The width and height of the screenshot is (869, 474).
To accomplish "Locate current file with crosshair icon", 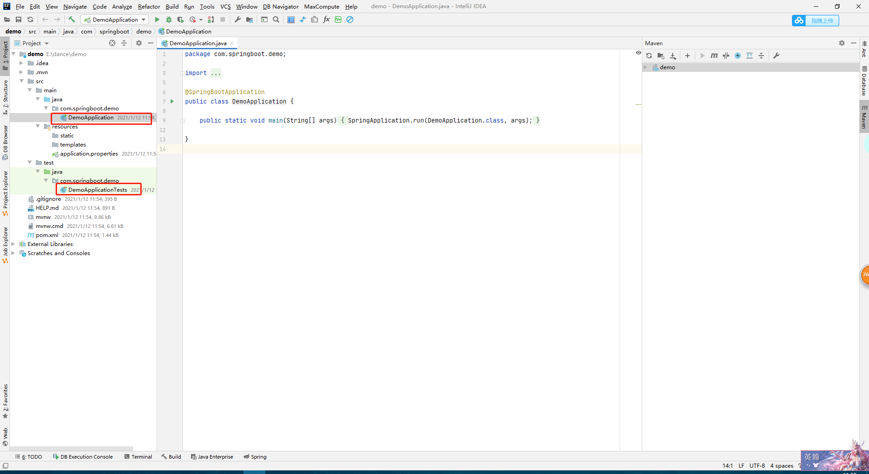I will click(x=112, y=43).
